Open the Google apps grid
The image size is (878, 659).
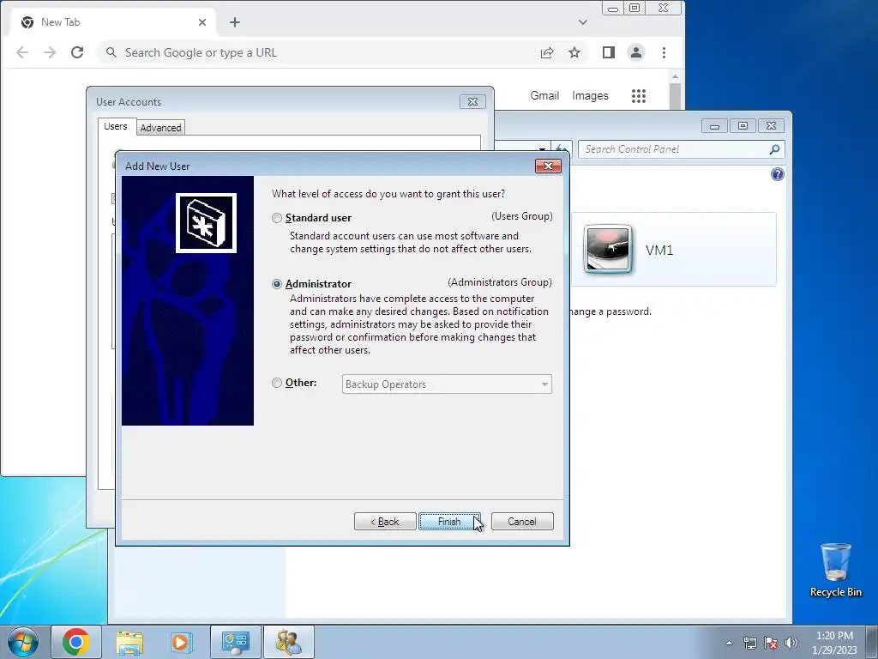639,96
